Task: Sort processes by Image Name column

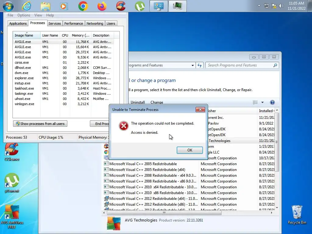Action: click(27, 35)
